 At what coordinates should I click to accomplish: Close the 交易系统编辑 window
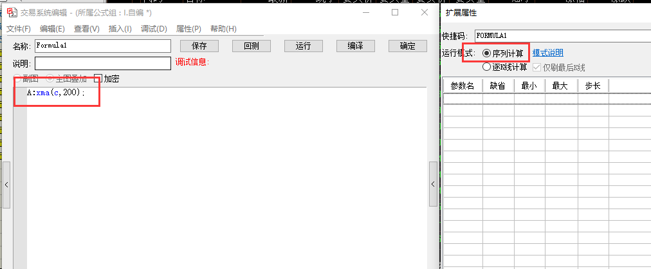coord(425,12)
